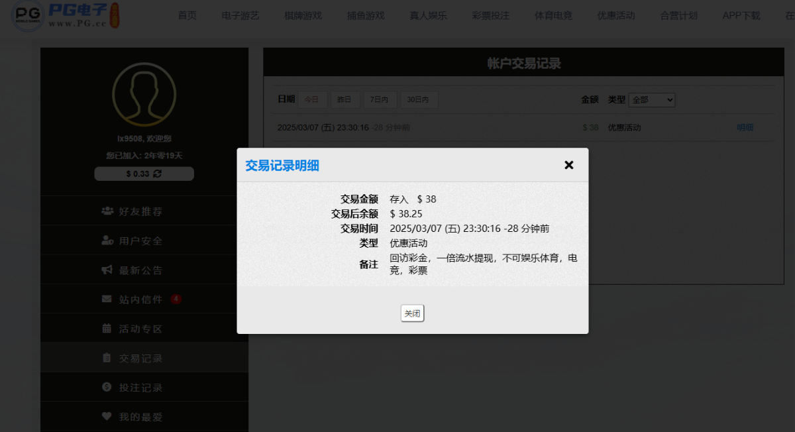The height and width of the screenshot is (432, 795).
Task: Open 电子游艺 in top navigation
Action: click(x=240, y=15)
